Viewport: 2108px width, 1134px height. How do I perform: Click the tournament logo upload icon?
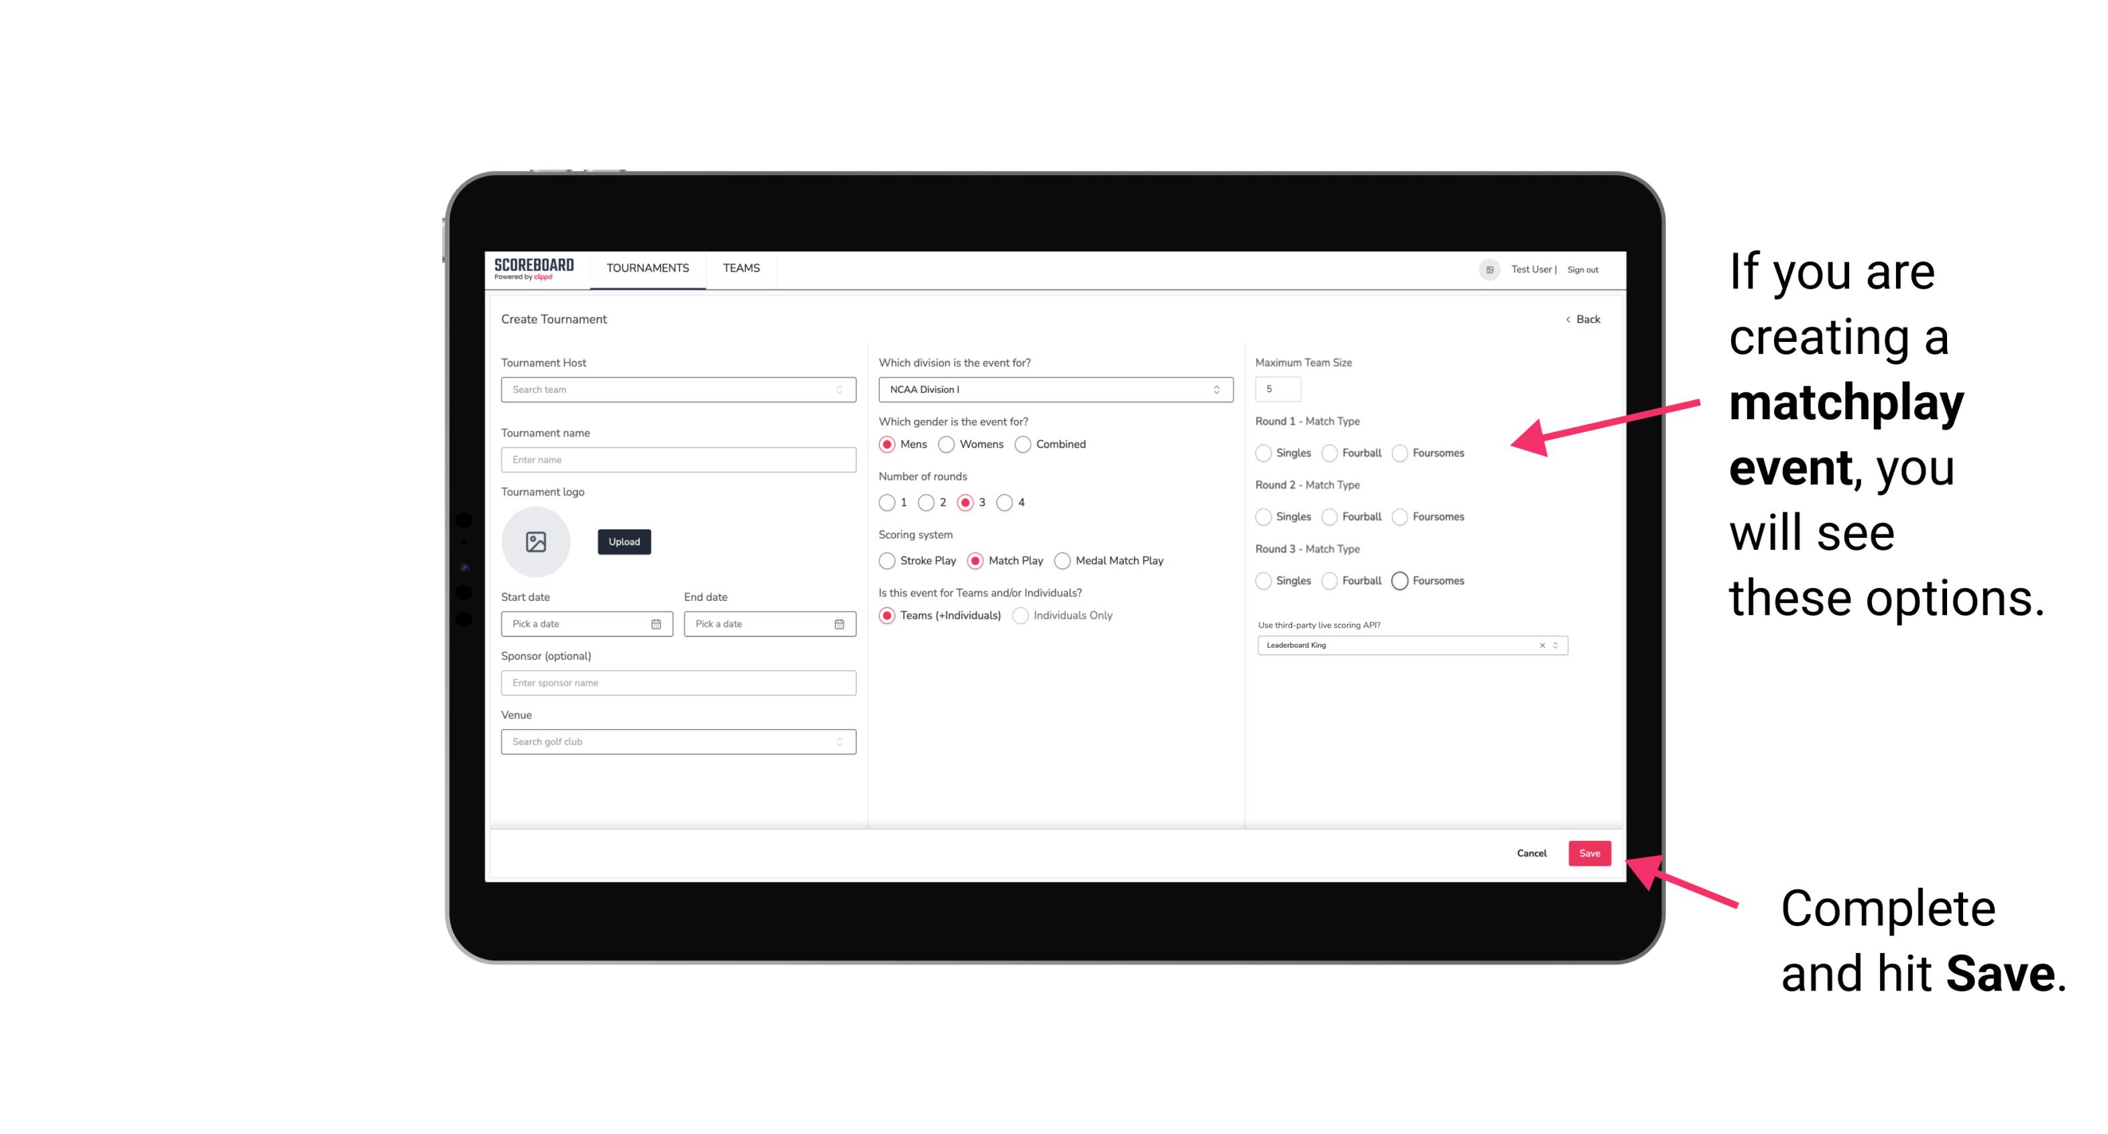tap(537, 542)
